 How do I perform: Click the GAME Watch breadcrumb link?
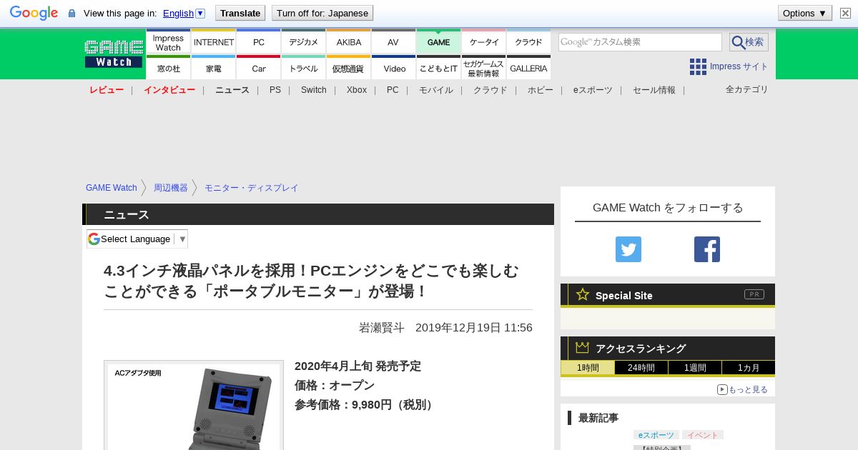click(x=112, y=188)
